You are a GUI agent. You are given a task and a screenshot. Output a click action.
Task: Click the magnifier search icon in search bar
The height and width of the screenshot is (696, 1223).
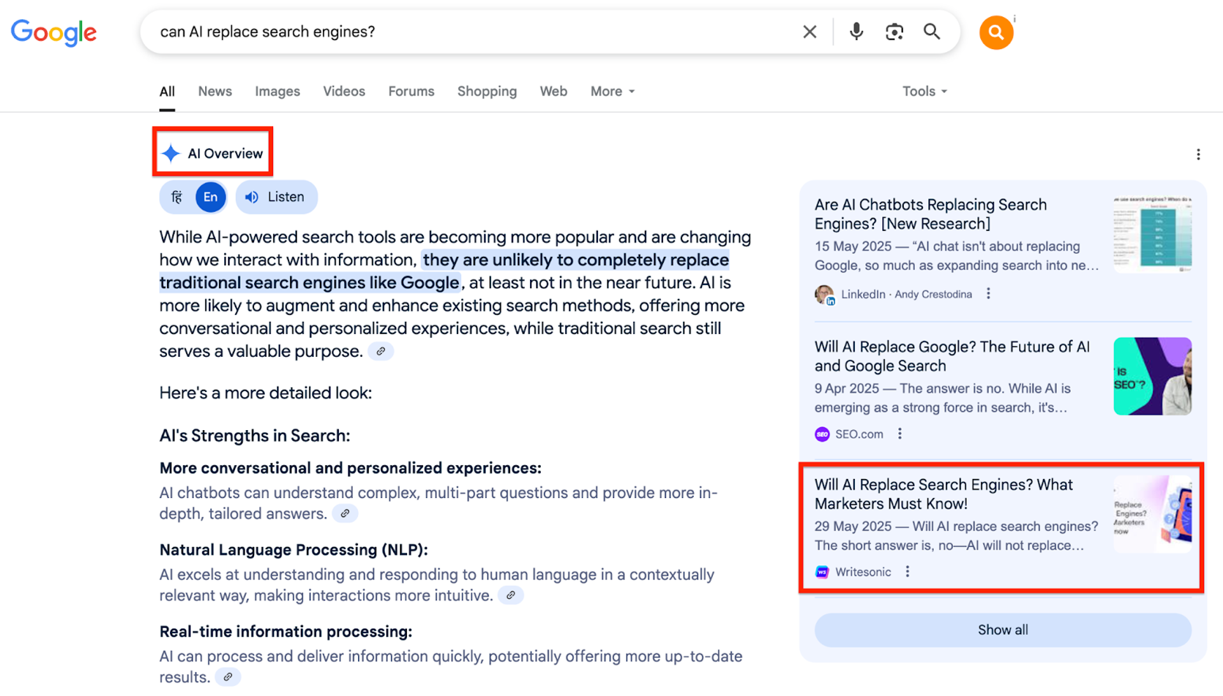pos(932,32)
